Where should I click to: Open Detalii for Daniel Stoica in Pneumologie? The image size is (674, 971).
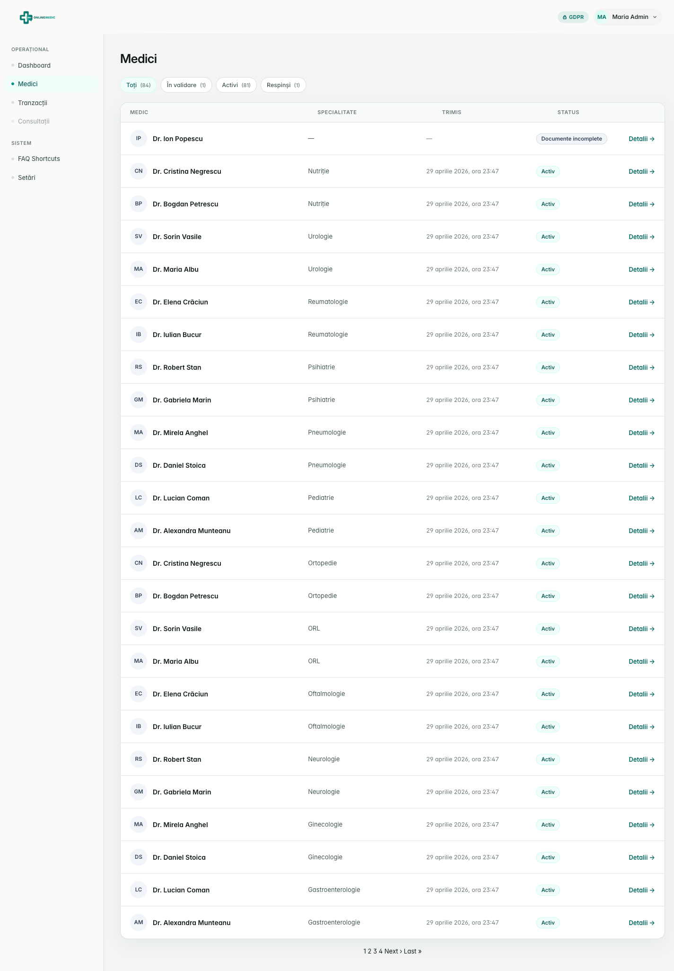(x=641, y=465)
